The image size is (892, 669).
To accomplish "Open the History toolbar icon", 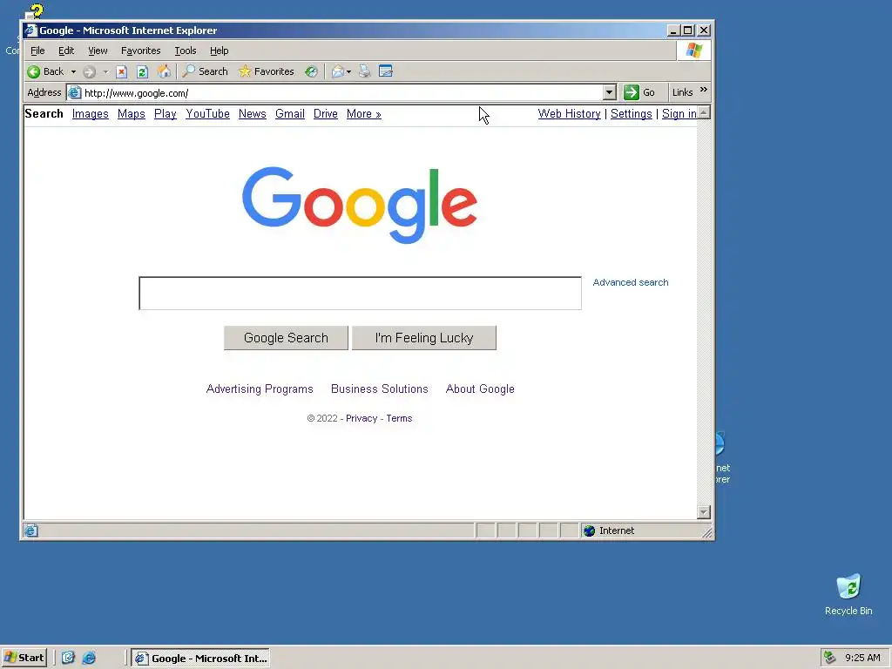I will point(311,71).
